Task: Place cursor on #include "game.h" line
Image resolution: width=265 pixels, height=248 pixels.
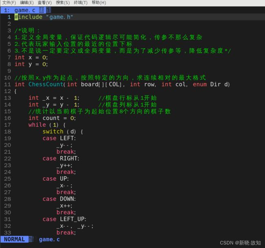Action: pyautogui.click(x=44, y=17)
